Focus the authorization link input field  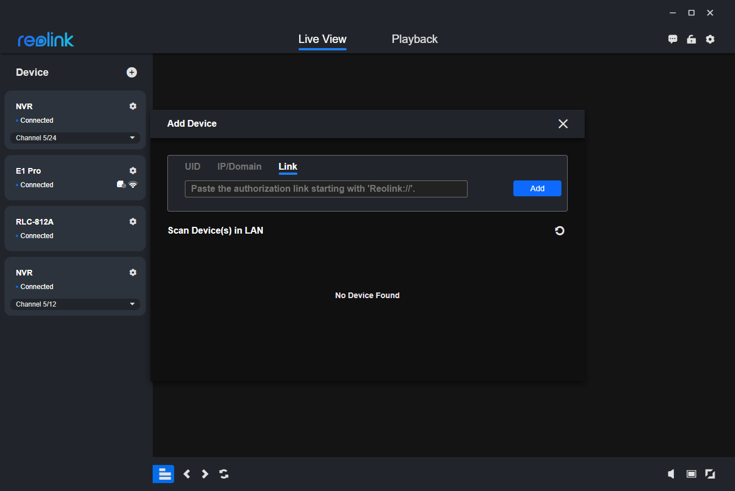tap(326, 189)
